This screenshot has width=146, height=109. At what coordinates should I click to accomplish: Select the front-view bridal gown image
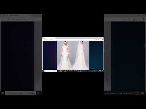click(65, 55)
